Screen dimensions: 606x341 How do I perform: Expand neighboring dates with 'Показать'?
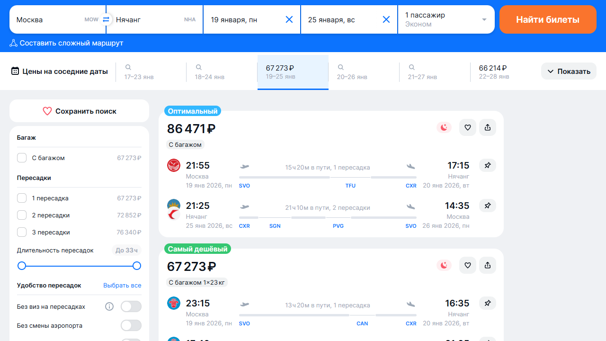(569, 72)
